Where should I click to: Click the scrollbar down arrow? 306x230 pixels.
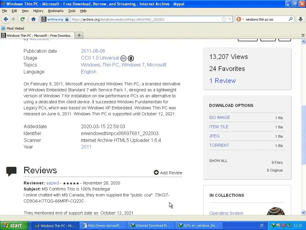(303, 213)
